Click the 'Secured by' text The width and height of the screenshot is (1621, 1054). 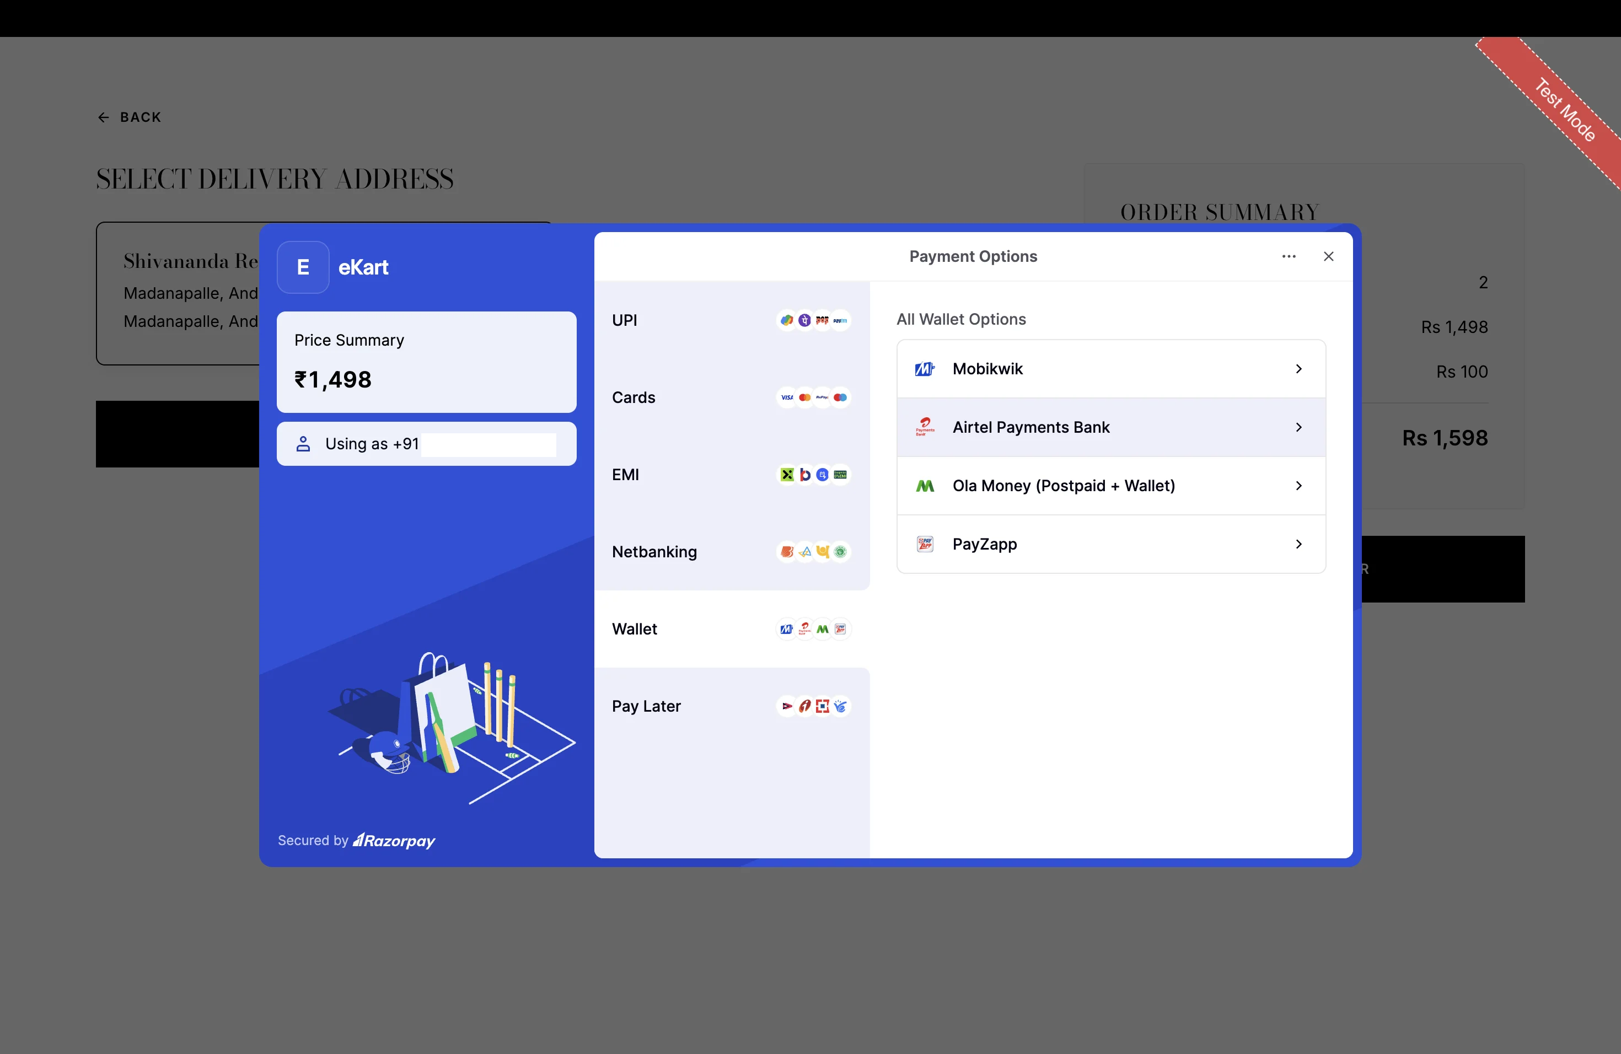313,841
